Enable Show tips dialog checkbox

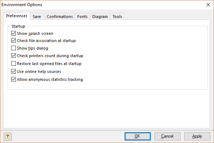point(13,48)
